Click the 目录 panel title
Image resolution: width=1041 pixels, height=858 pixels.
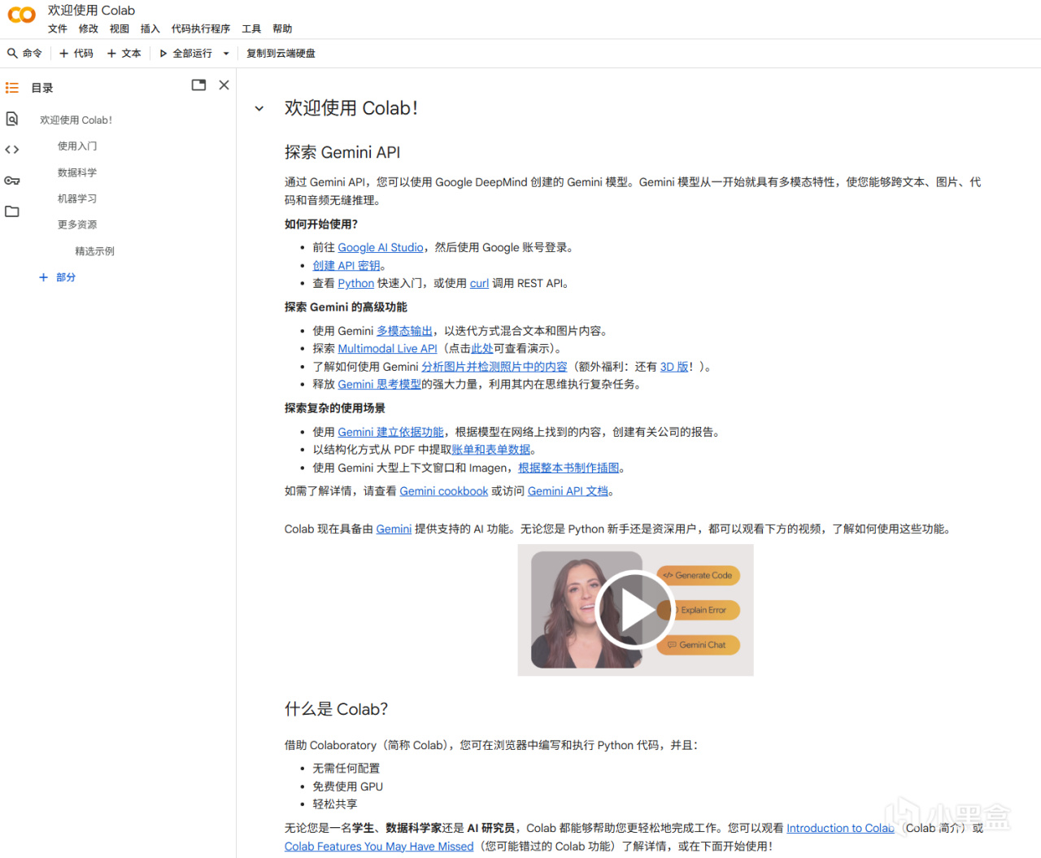42,88
